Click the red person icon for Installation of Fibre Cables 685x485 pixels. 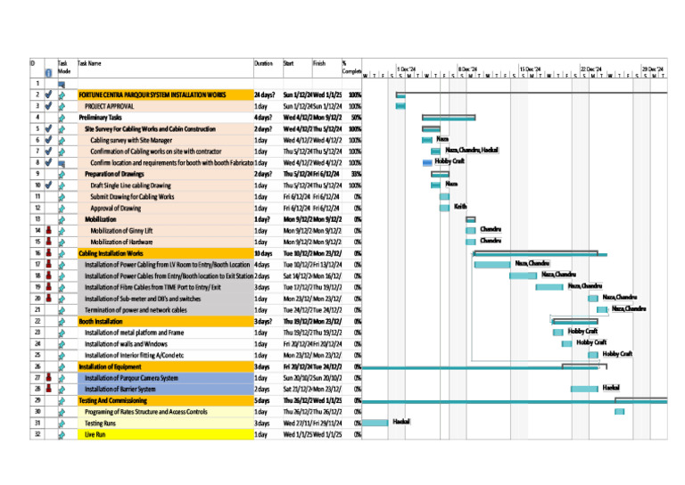[48, 287]
